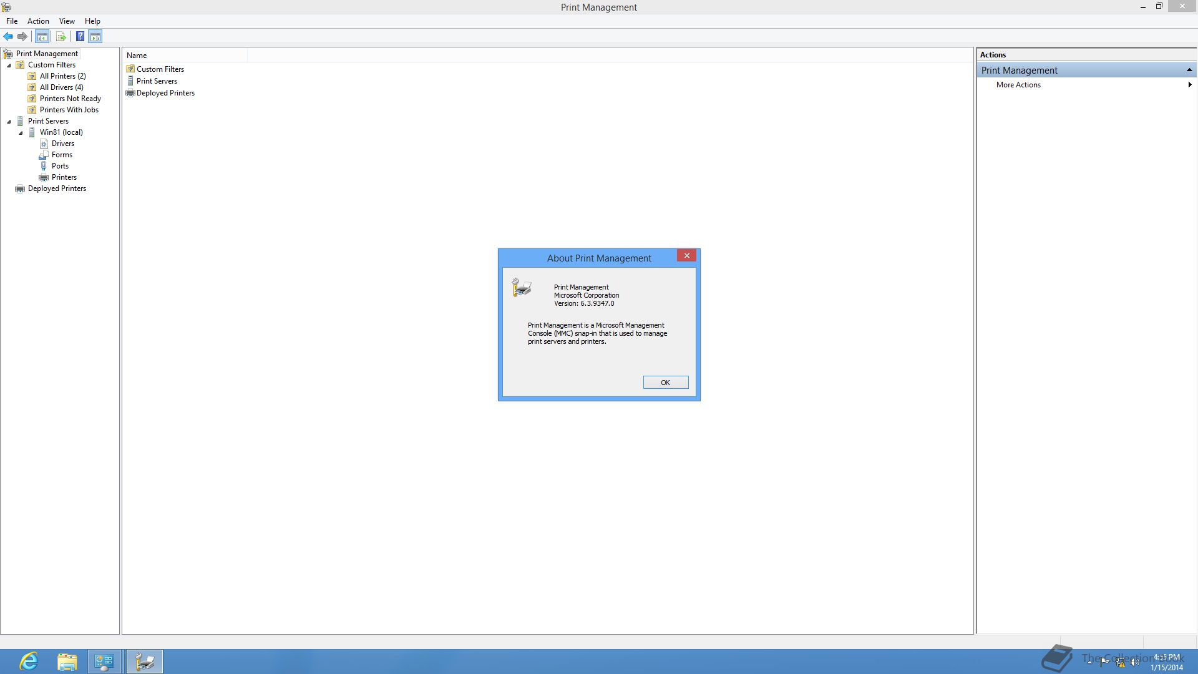Open the View menu

point(67,21)
